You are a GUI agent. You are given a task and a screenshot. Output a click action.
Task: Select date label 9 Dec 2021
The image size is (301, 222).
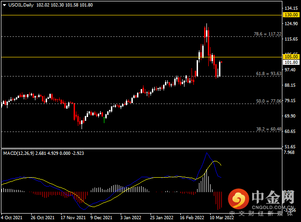102,218
